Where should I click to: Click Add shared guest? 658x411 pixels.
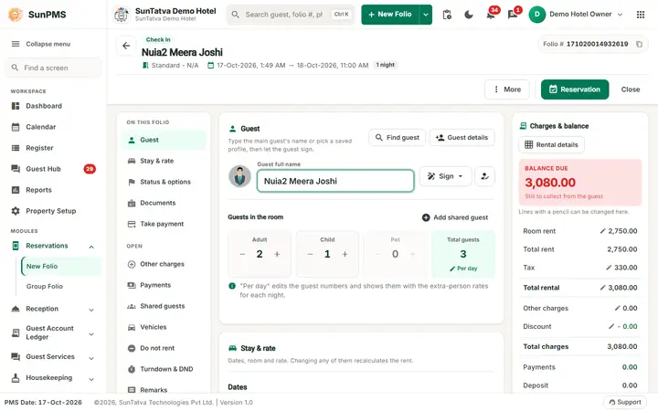click(x=455, y=217)
